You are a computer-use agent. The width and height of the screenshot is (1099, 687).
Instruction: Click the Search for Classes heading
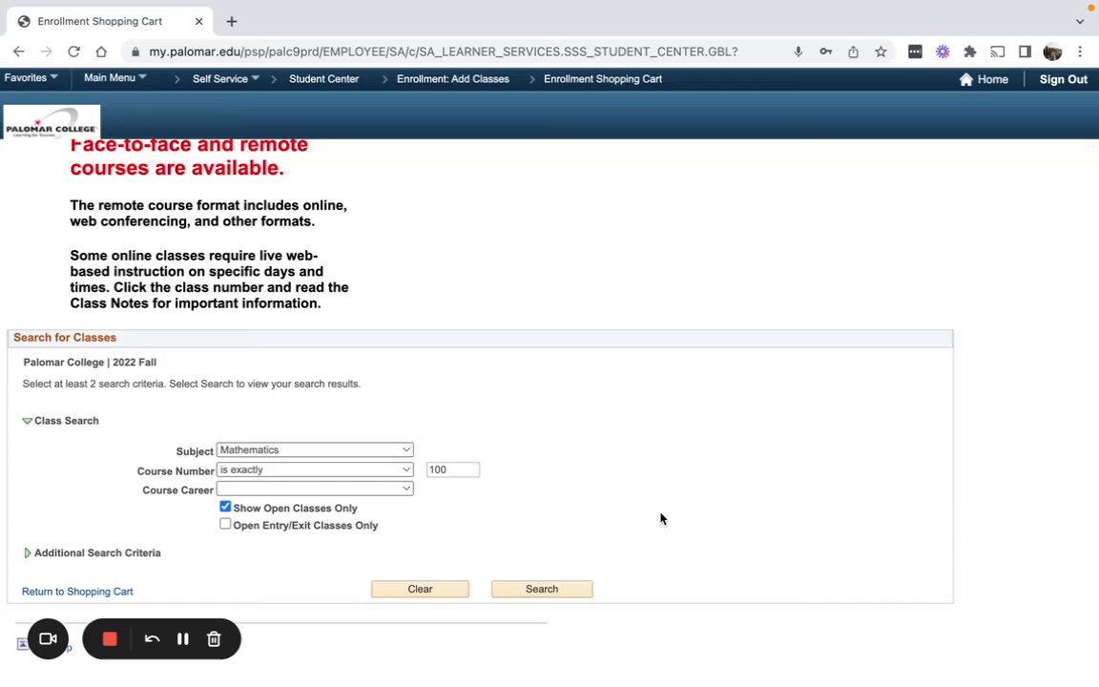coord(65,337)
